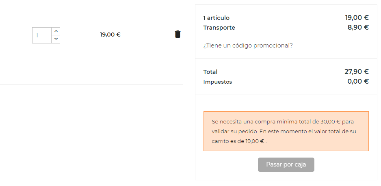Decrease quantity with the down arrow
The width and height of the screenshot is (381, 186).
(x=56, y=39)
